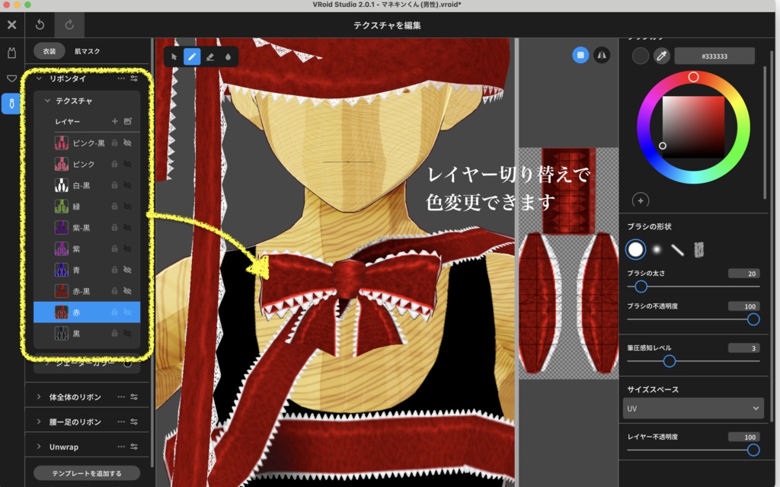Show the 緑 layer via its eye toggle
The image size is (780, 487).
click(x=126, y=205)
